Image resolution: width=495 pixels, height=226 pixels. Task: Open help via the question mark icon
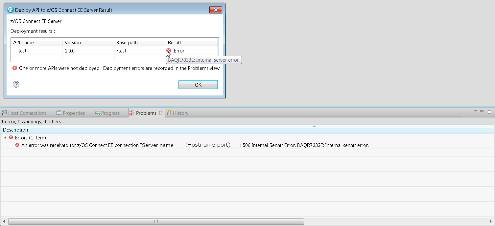pyautogui.click(x=16, y=84)
